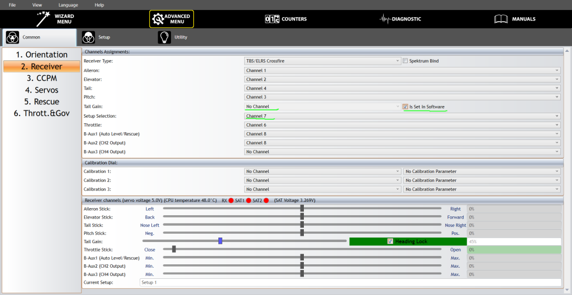This screenshot has height=295, width=572.
Task: Select 3. CCPM in the sidebar
Action: [42, 78]
